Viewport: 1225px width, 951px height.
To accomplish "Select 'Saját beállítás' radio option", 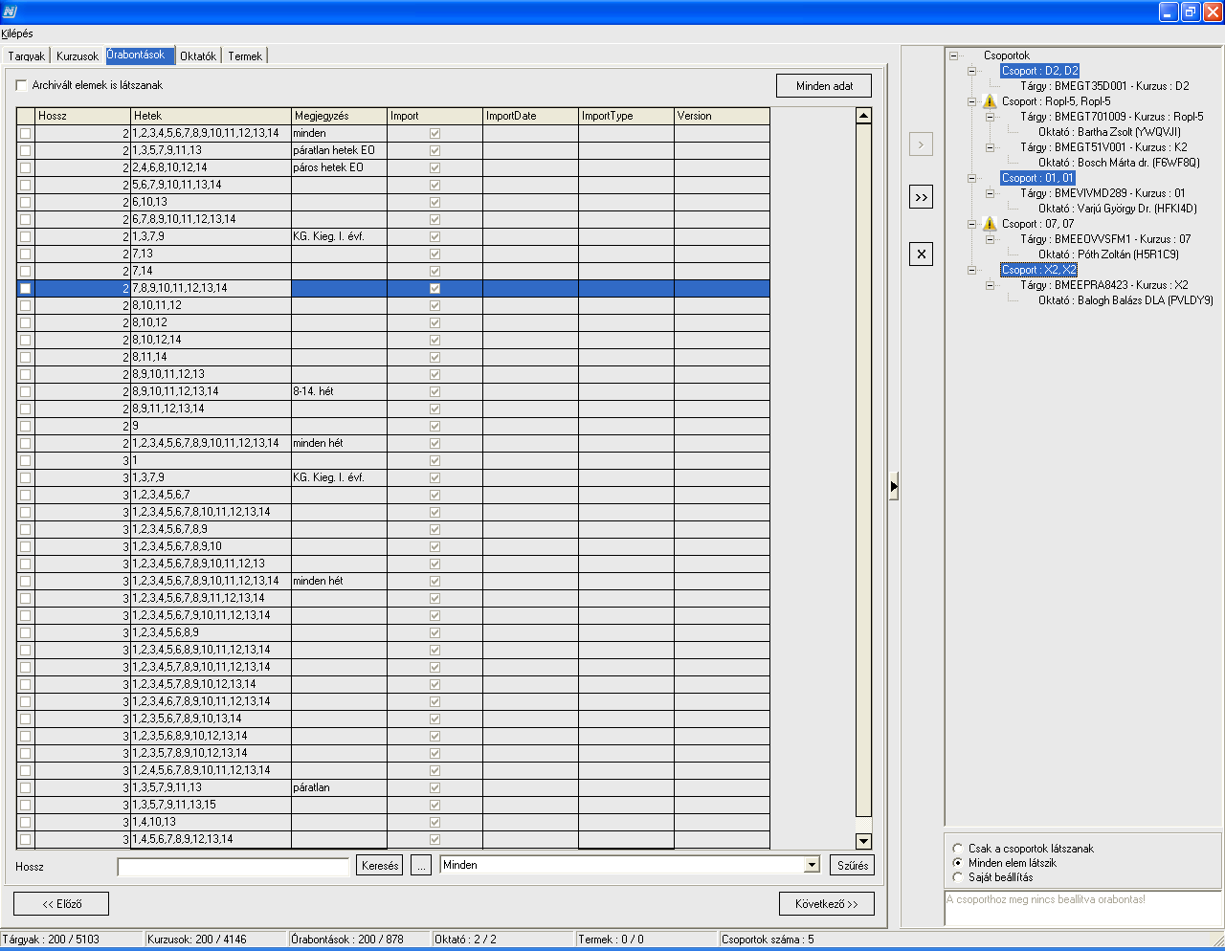I will (x=958, y=877).
